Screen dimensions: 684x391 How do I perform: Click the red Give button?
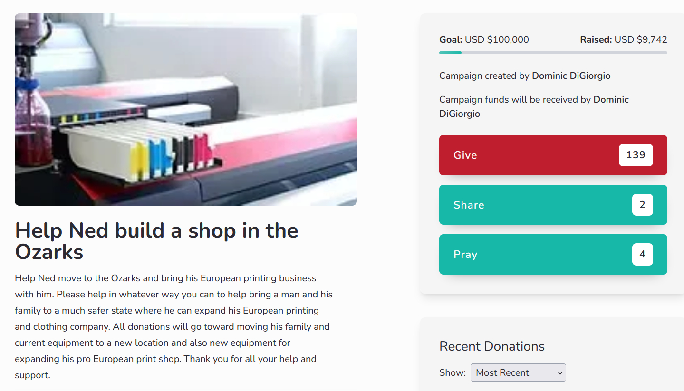pos(553,155)
